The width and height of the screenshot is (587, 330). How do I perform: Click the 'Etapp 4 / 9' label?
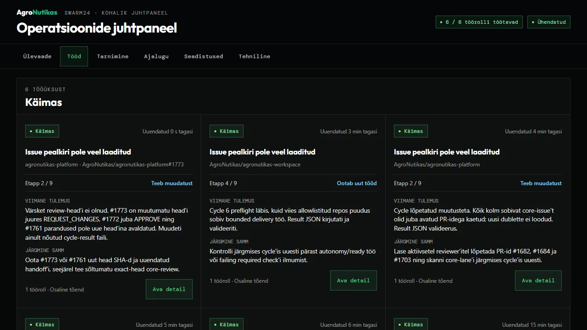click(x=223, y=183)
